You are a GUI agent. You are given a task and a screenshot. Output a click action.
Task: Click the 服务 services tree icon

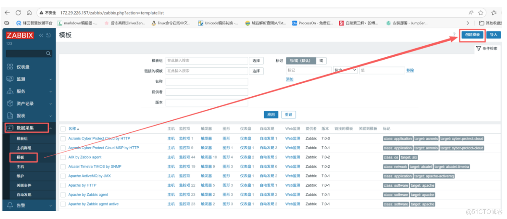(x=10, y=91)
